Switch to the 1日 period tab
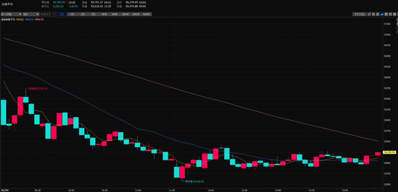Screen dimensions: 398x192 pos(62,14)
